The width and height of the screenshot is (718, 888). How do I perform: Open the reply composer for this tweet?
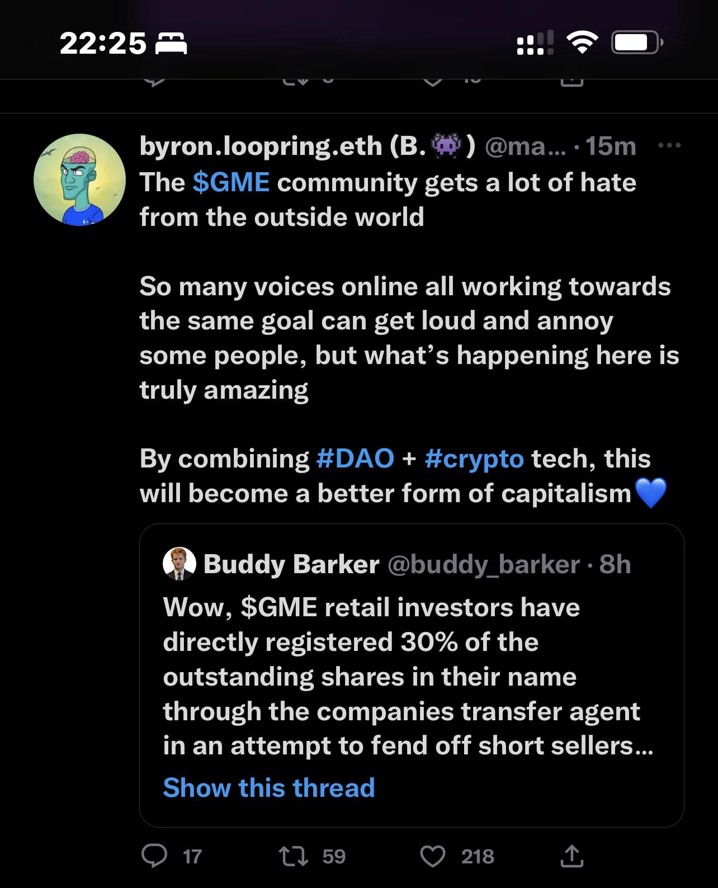157,856
